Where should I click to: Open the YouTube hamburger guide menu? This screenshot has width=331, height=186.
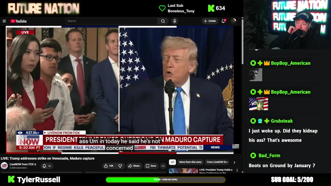[4, 21]
